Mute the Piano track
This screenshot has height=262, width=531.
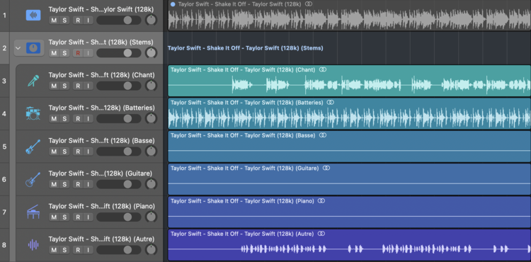coord(54,217)
